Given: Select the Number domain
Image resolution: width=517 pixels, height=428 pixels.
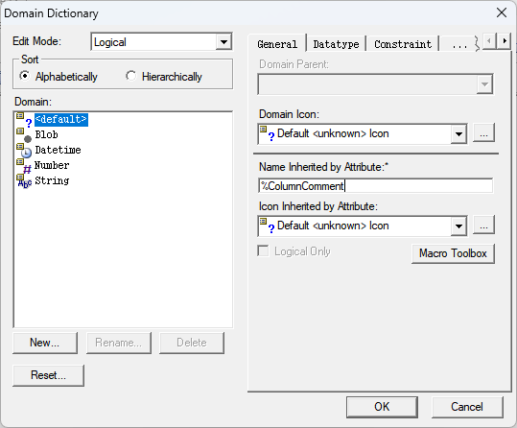Looking at the screenshot, I should pyautogui.click(x=52, y=165).
